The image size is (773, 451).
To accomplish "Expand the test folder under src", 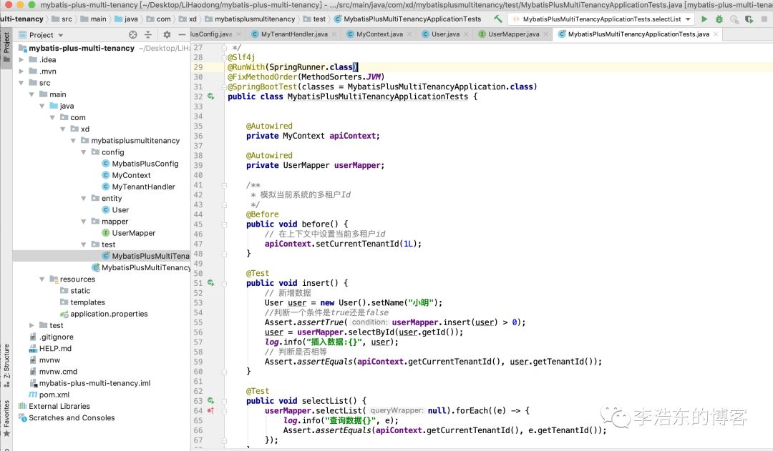I will 31,325.
